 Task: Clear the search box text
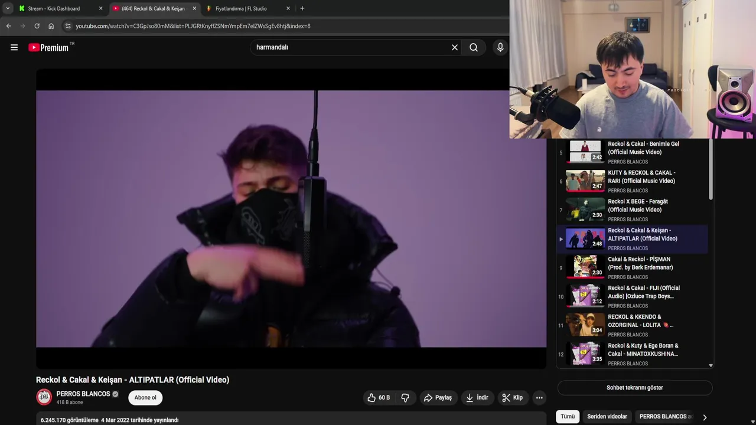point(455,47)
